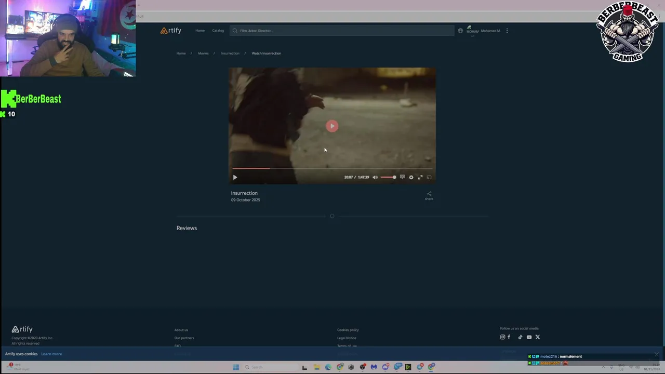This screenshot has width=665, height=374.
Task: Click the weather widget on taskbar
Action: pos(18,367)
